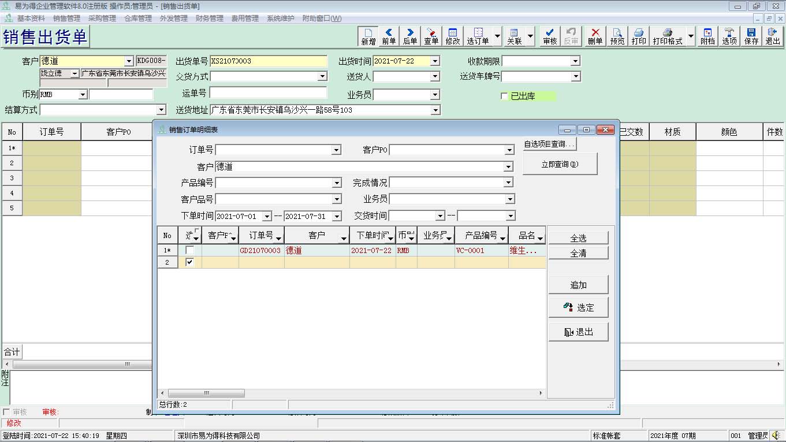Viewport: 786px width, 442px height.
Task: Expand the 收款期限 dropdown
Action: pyautogui.click(x=575, y=61)
